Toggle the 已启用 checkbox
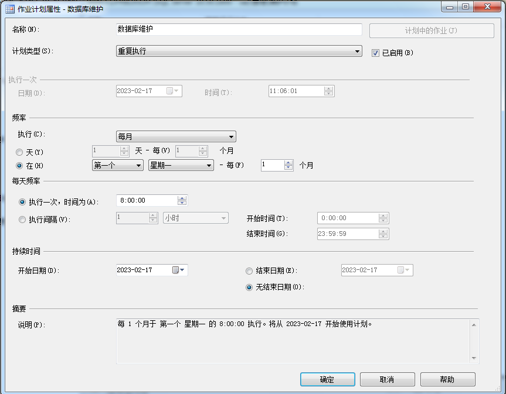This screenshot has height=394, width=506. click(375, 53)
